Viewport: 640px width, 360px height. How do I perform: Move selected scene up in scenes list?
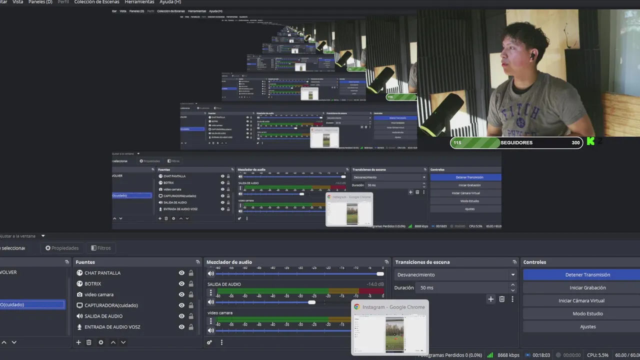click(4, 342)
